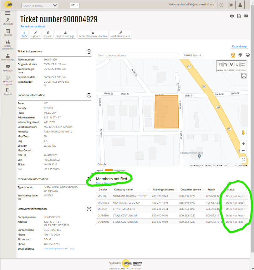This screenshot has height=270, width=254.
Task: Open the chat bubble icon in top bar
Action: pyautogui.click(x=231, y=5)
